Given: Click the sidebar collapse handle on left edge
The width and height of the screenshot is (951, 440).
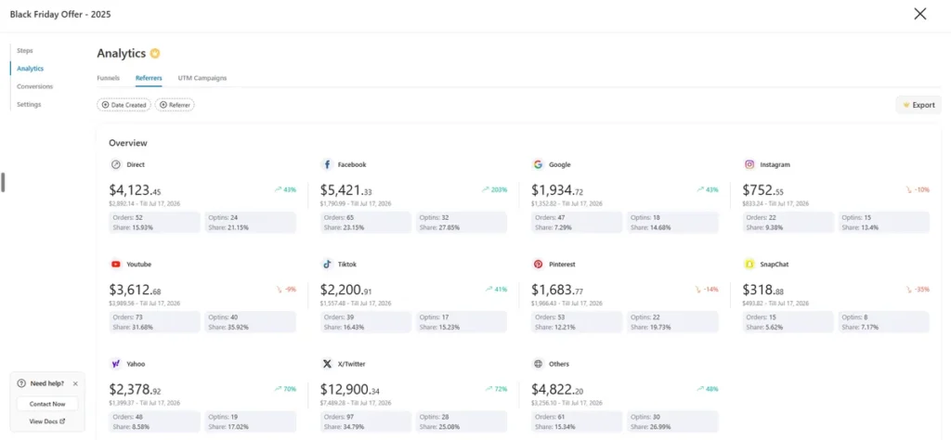Looking at the screenshot, I should coord(3,183).
